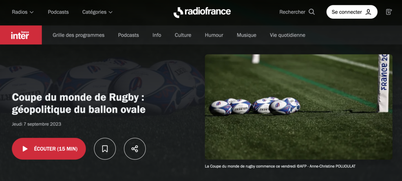
Task: Play the 15 min episode
Action: click(x=49, y=149)
